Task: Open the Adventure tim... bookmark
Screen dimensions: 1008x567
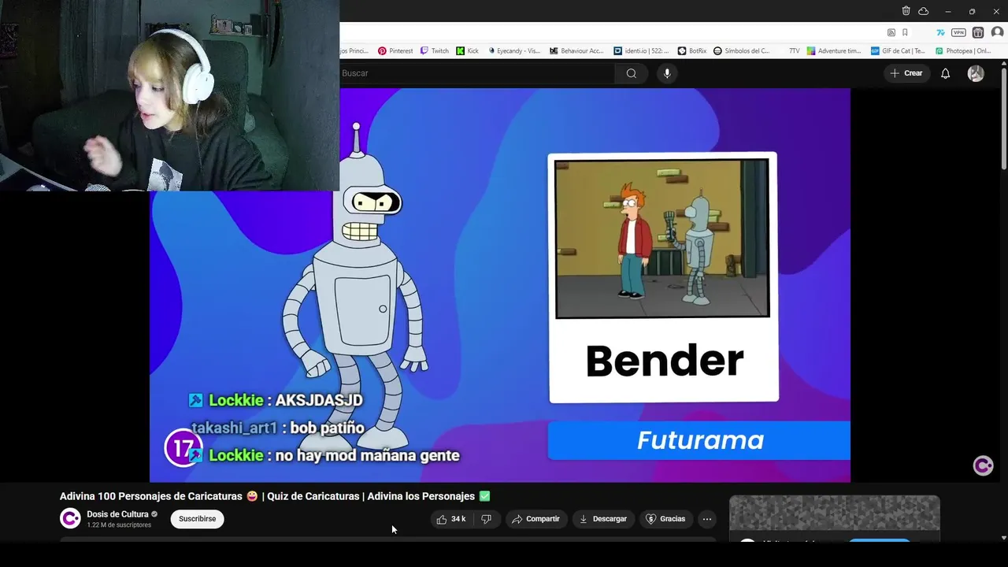Action: pyautogui.click(x=834, y=50)
